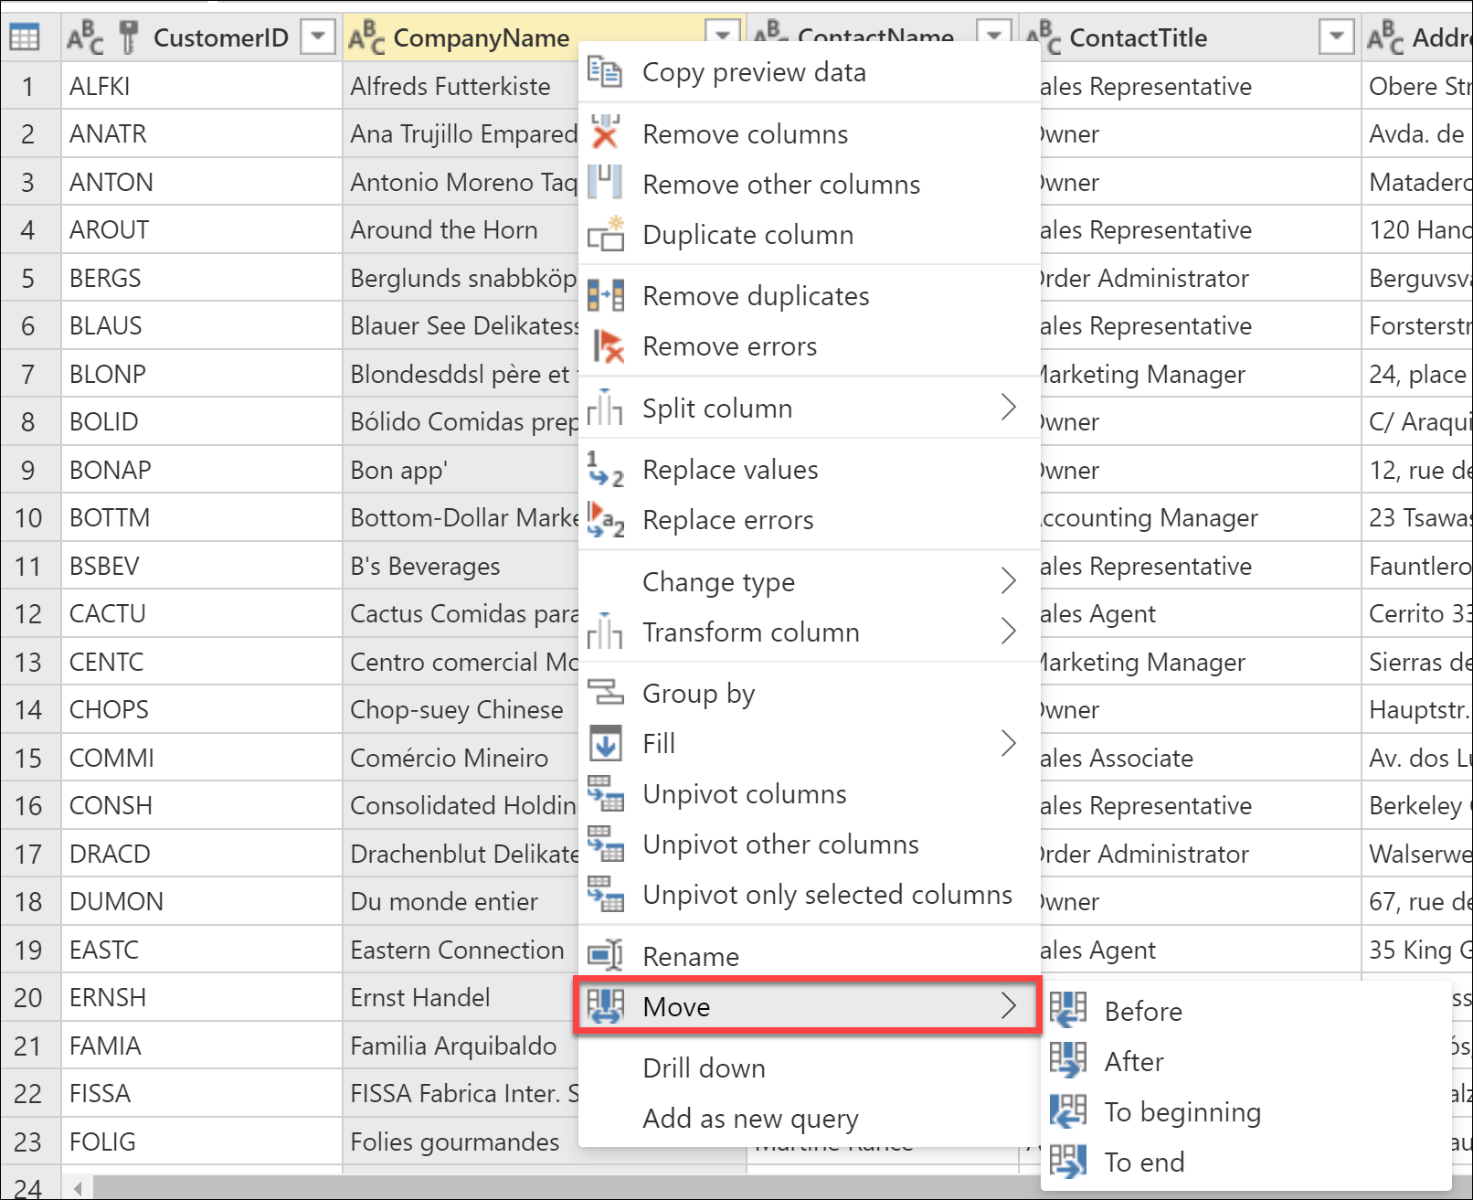Click the Copy preview data icon
Screen dimensions: 1473x1200
[604, 71]
